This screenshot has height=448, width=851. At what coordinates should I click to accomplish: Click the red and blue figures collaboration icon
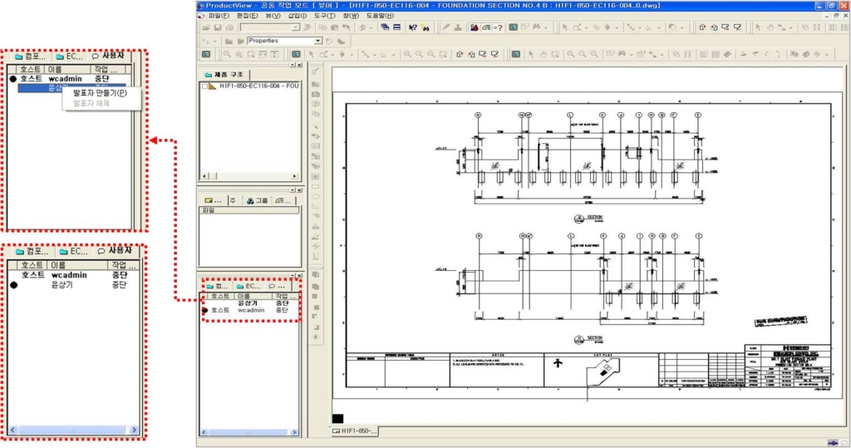click(x=475, y=27)
